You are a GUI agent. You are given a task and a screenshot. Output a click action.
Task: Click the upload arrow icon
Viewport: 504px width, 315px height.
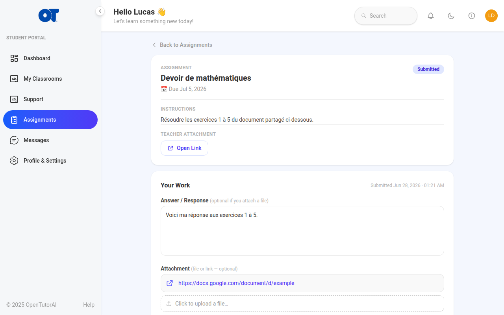[x=169, y=304]
